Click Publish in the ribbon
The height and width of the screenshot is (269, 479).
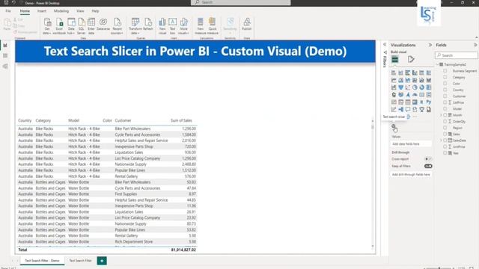[x=246, y=25]
